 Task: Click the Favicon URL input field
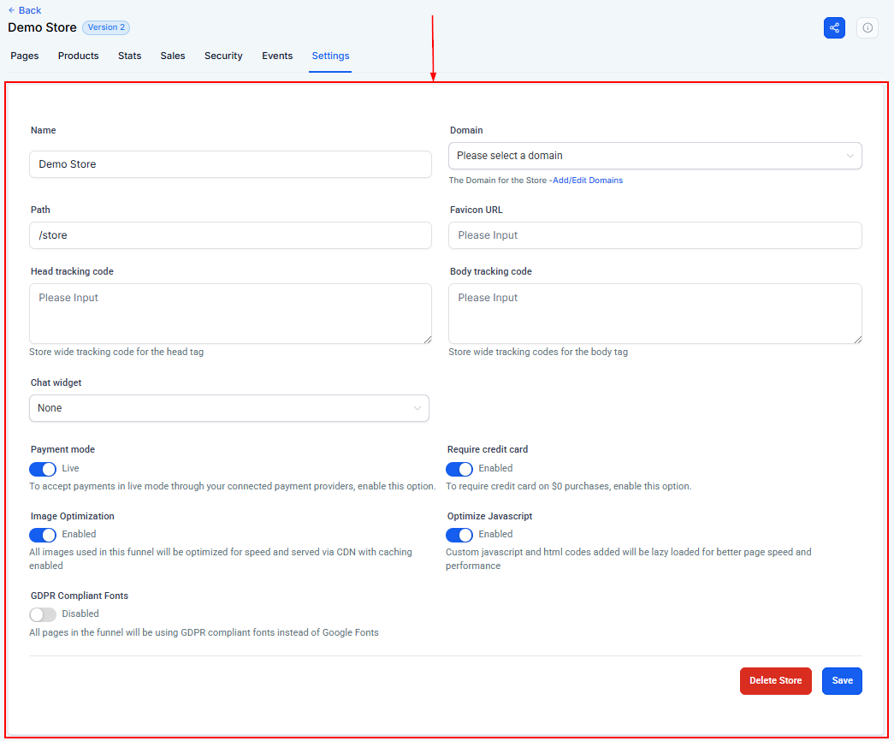pos(654,235)
